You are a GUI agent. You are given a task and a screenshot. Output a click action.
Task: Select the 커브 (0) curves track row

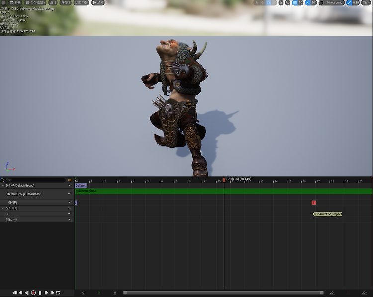(37, 220)
